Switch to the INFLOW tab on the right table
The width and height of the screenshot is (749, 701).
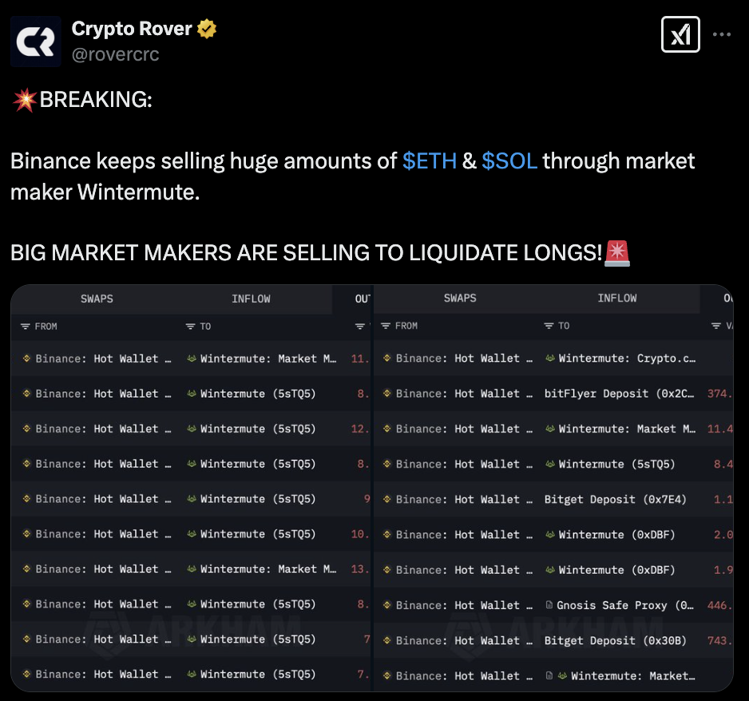pos(617,298)
